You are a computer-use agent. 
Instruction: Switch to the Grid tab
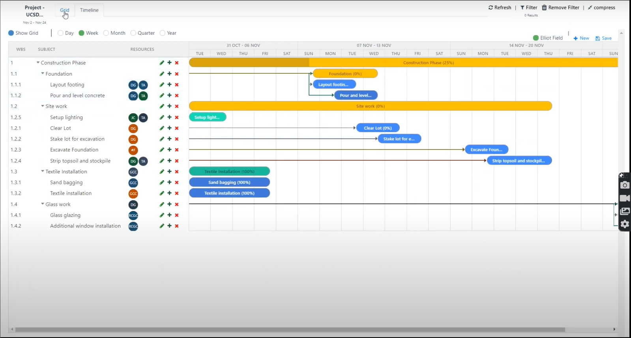[65, 10]
